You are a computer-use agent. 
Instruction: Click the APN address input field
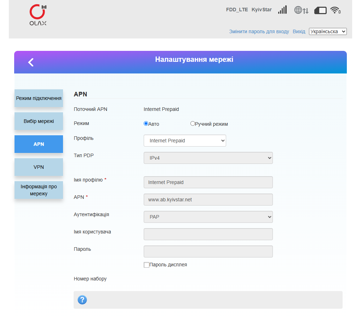point(208,200)
